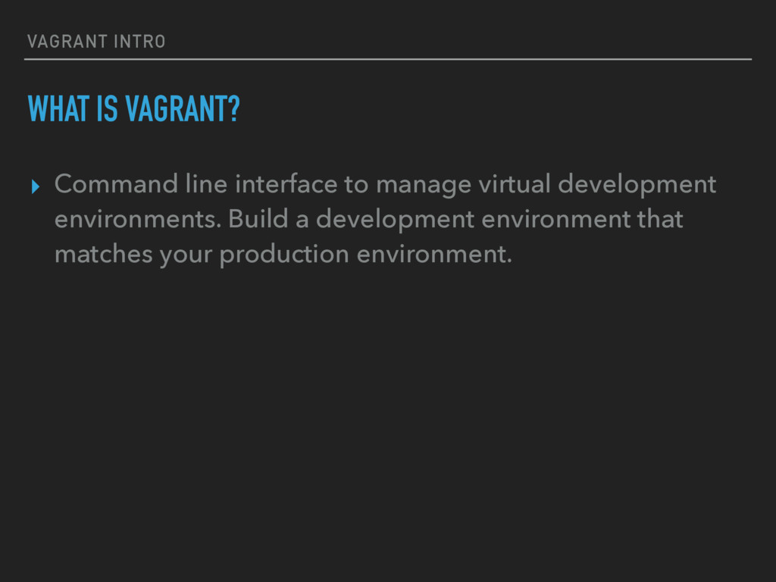Click the word 'interface' in the bullet text
The image size is (776, 582).
tap(286, 184)
